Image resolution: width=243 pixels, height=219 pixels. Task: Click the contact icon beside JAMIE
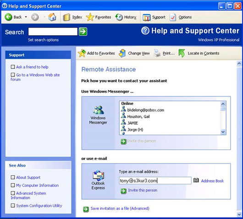pos(123,122)
